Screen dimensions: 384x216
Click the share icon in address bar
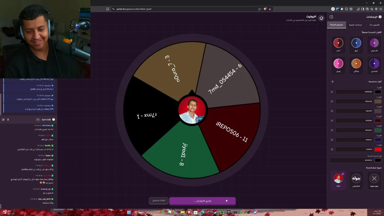coord(259,9)
